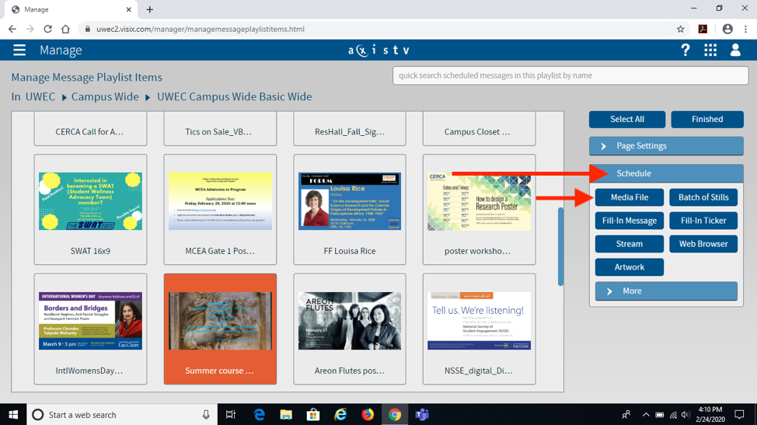Add a Web Browser item
Image resolution: width=757 pixels, height=425 pixels.
[703, 244]
